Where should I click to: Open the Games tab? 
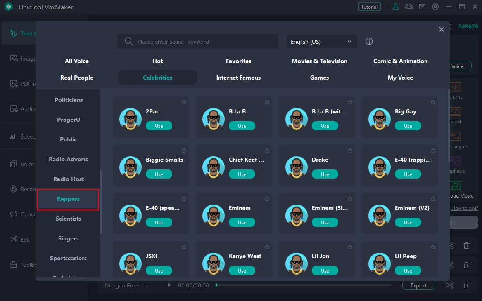[x=319, y=78]
